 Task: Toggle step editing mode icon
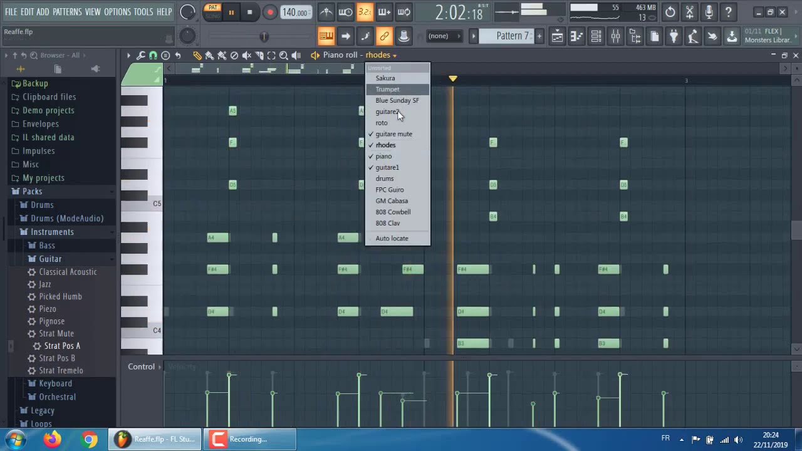[x=365, y=36]
